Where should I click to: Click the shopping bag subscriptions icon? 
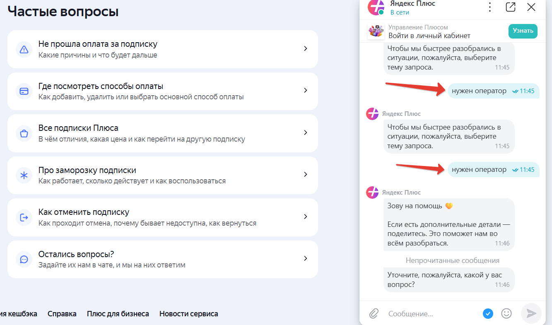click(24, 133)
